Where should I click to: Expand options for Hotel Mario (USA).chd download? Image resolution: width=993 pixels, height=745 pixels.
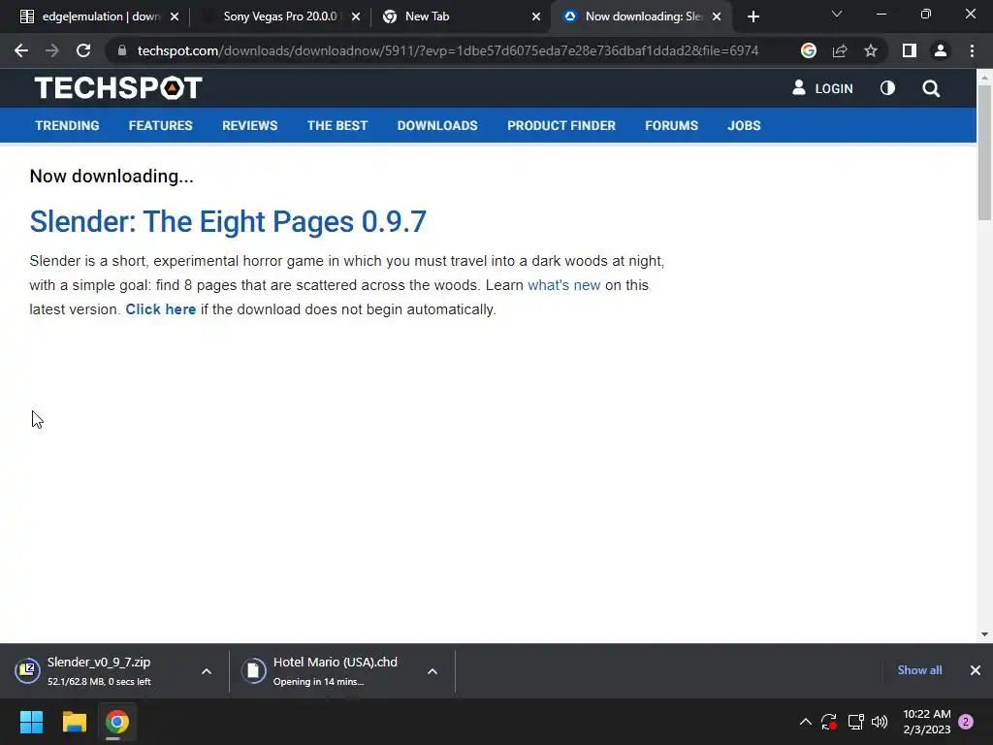pyautogui.click(x=432, y=671)
